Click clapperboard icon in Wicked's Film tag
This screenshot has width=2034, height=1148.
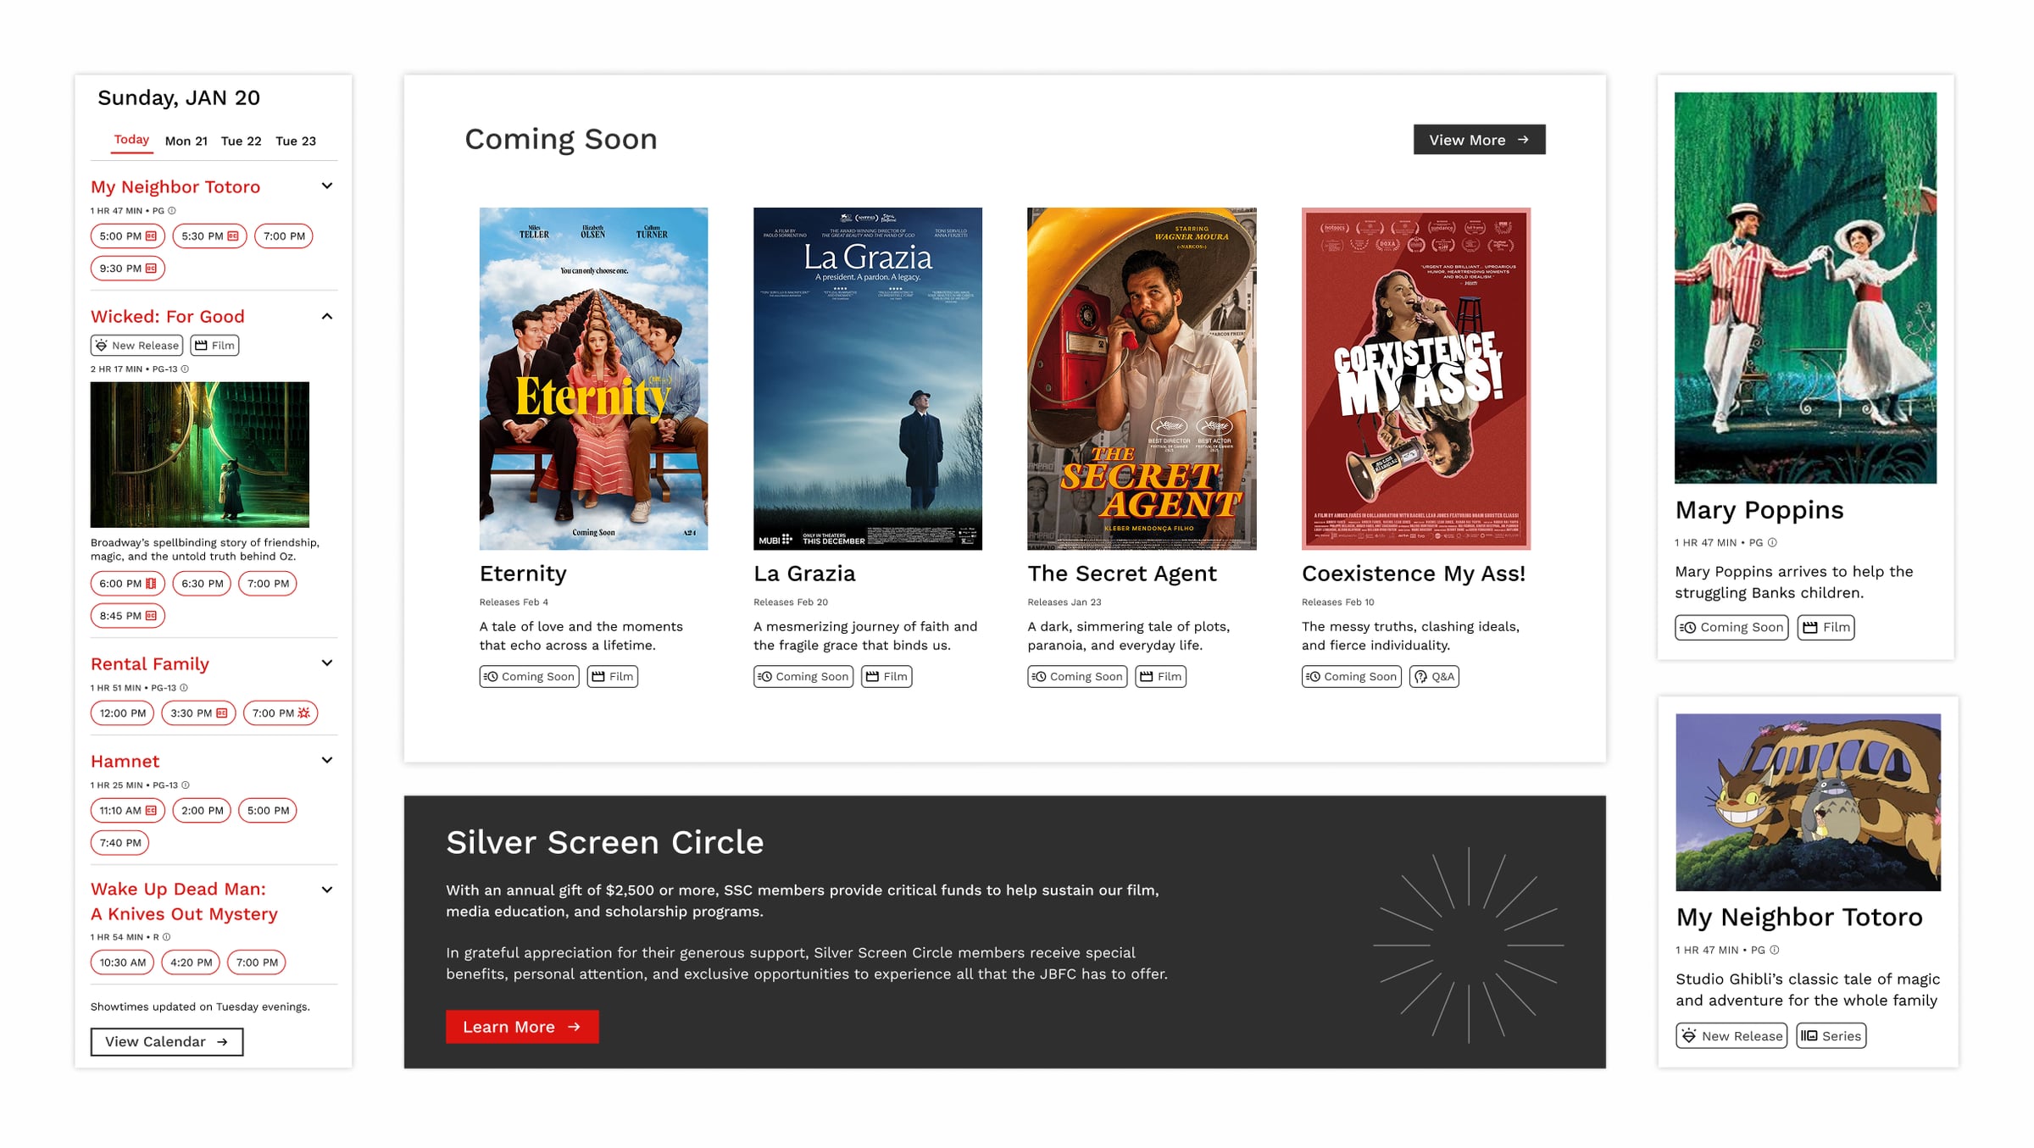point(201,346)
